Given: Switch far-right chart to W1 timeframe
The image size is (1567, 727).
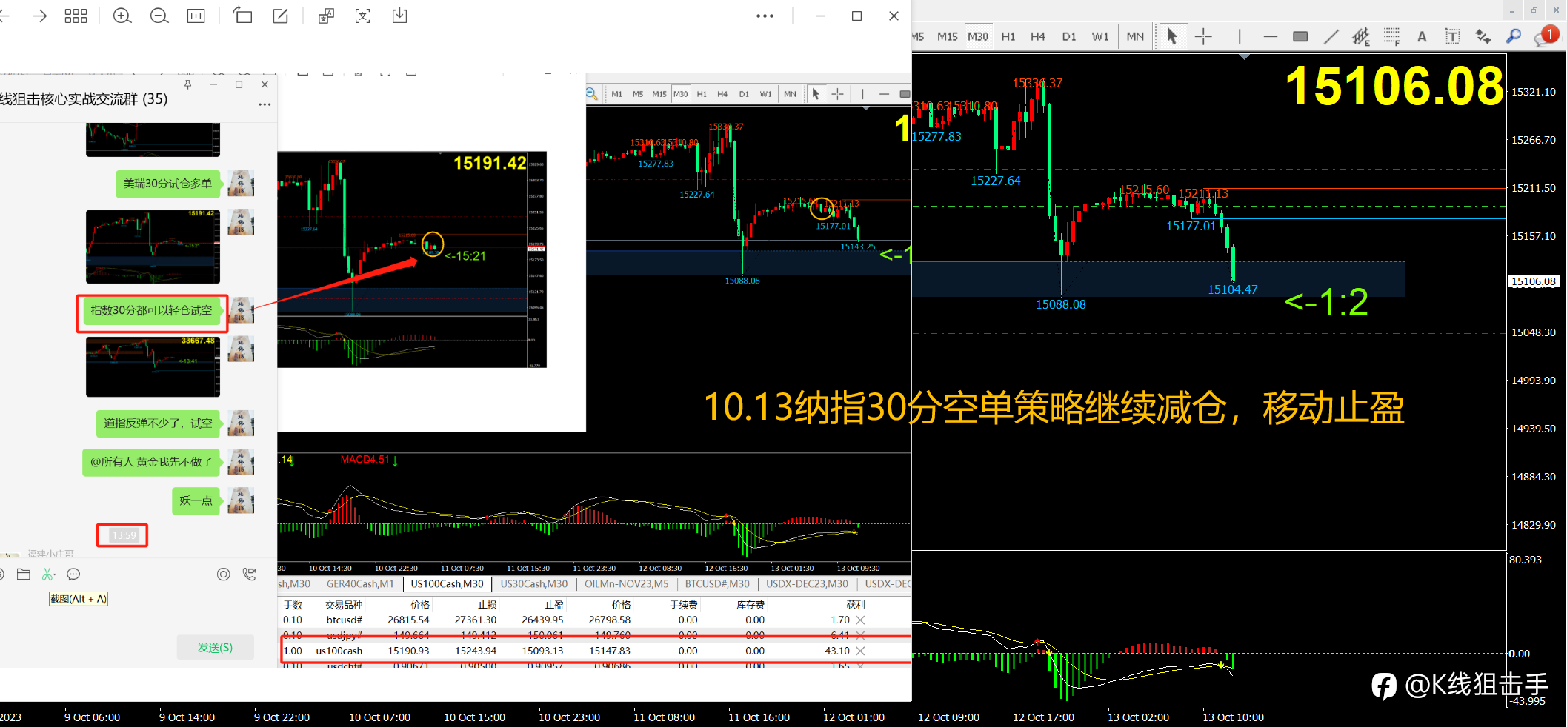Looking at the screenshot, I should point(1100,36).
